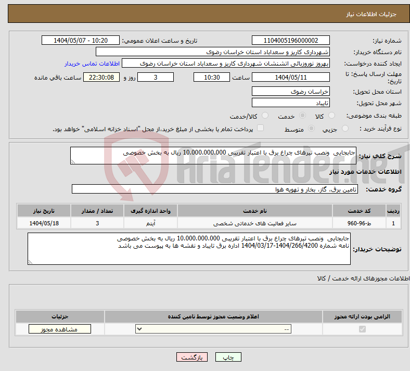Click the quantity cell 3 in services table
Screen dimensions: 410x371
tap(97, 223)
